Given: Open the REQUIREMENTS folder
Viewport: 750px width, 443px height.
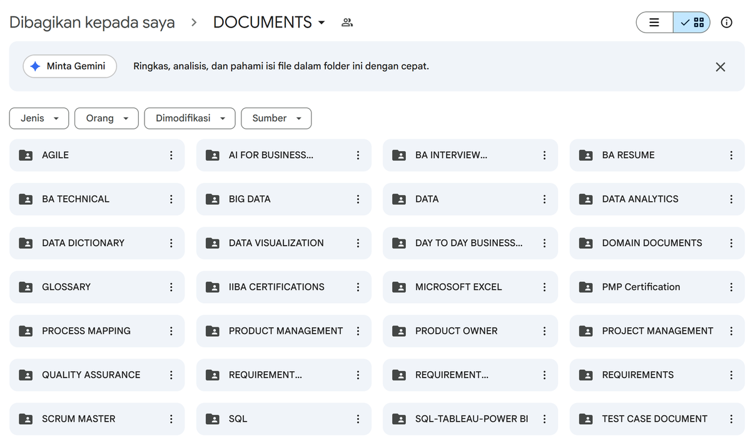Looking at the screenshot, I should [657, 375].
